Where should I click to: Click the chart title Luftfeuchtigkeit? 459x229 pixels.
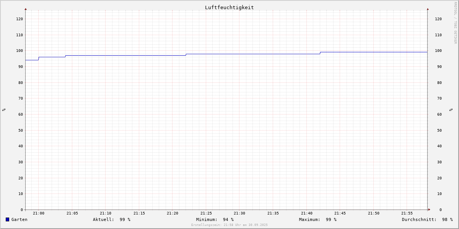click(229, 7)
